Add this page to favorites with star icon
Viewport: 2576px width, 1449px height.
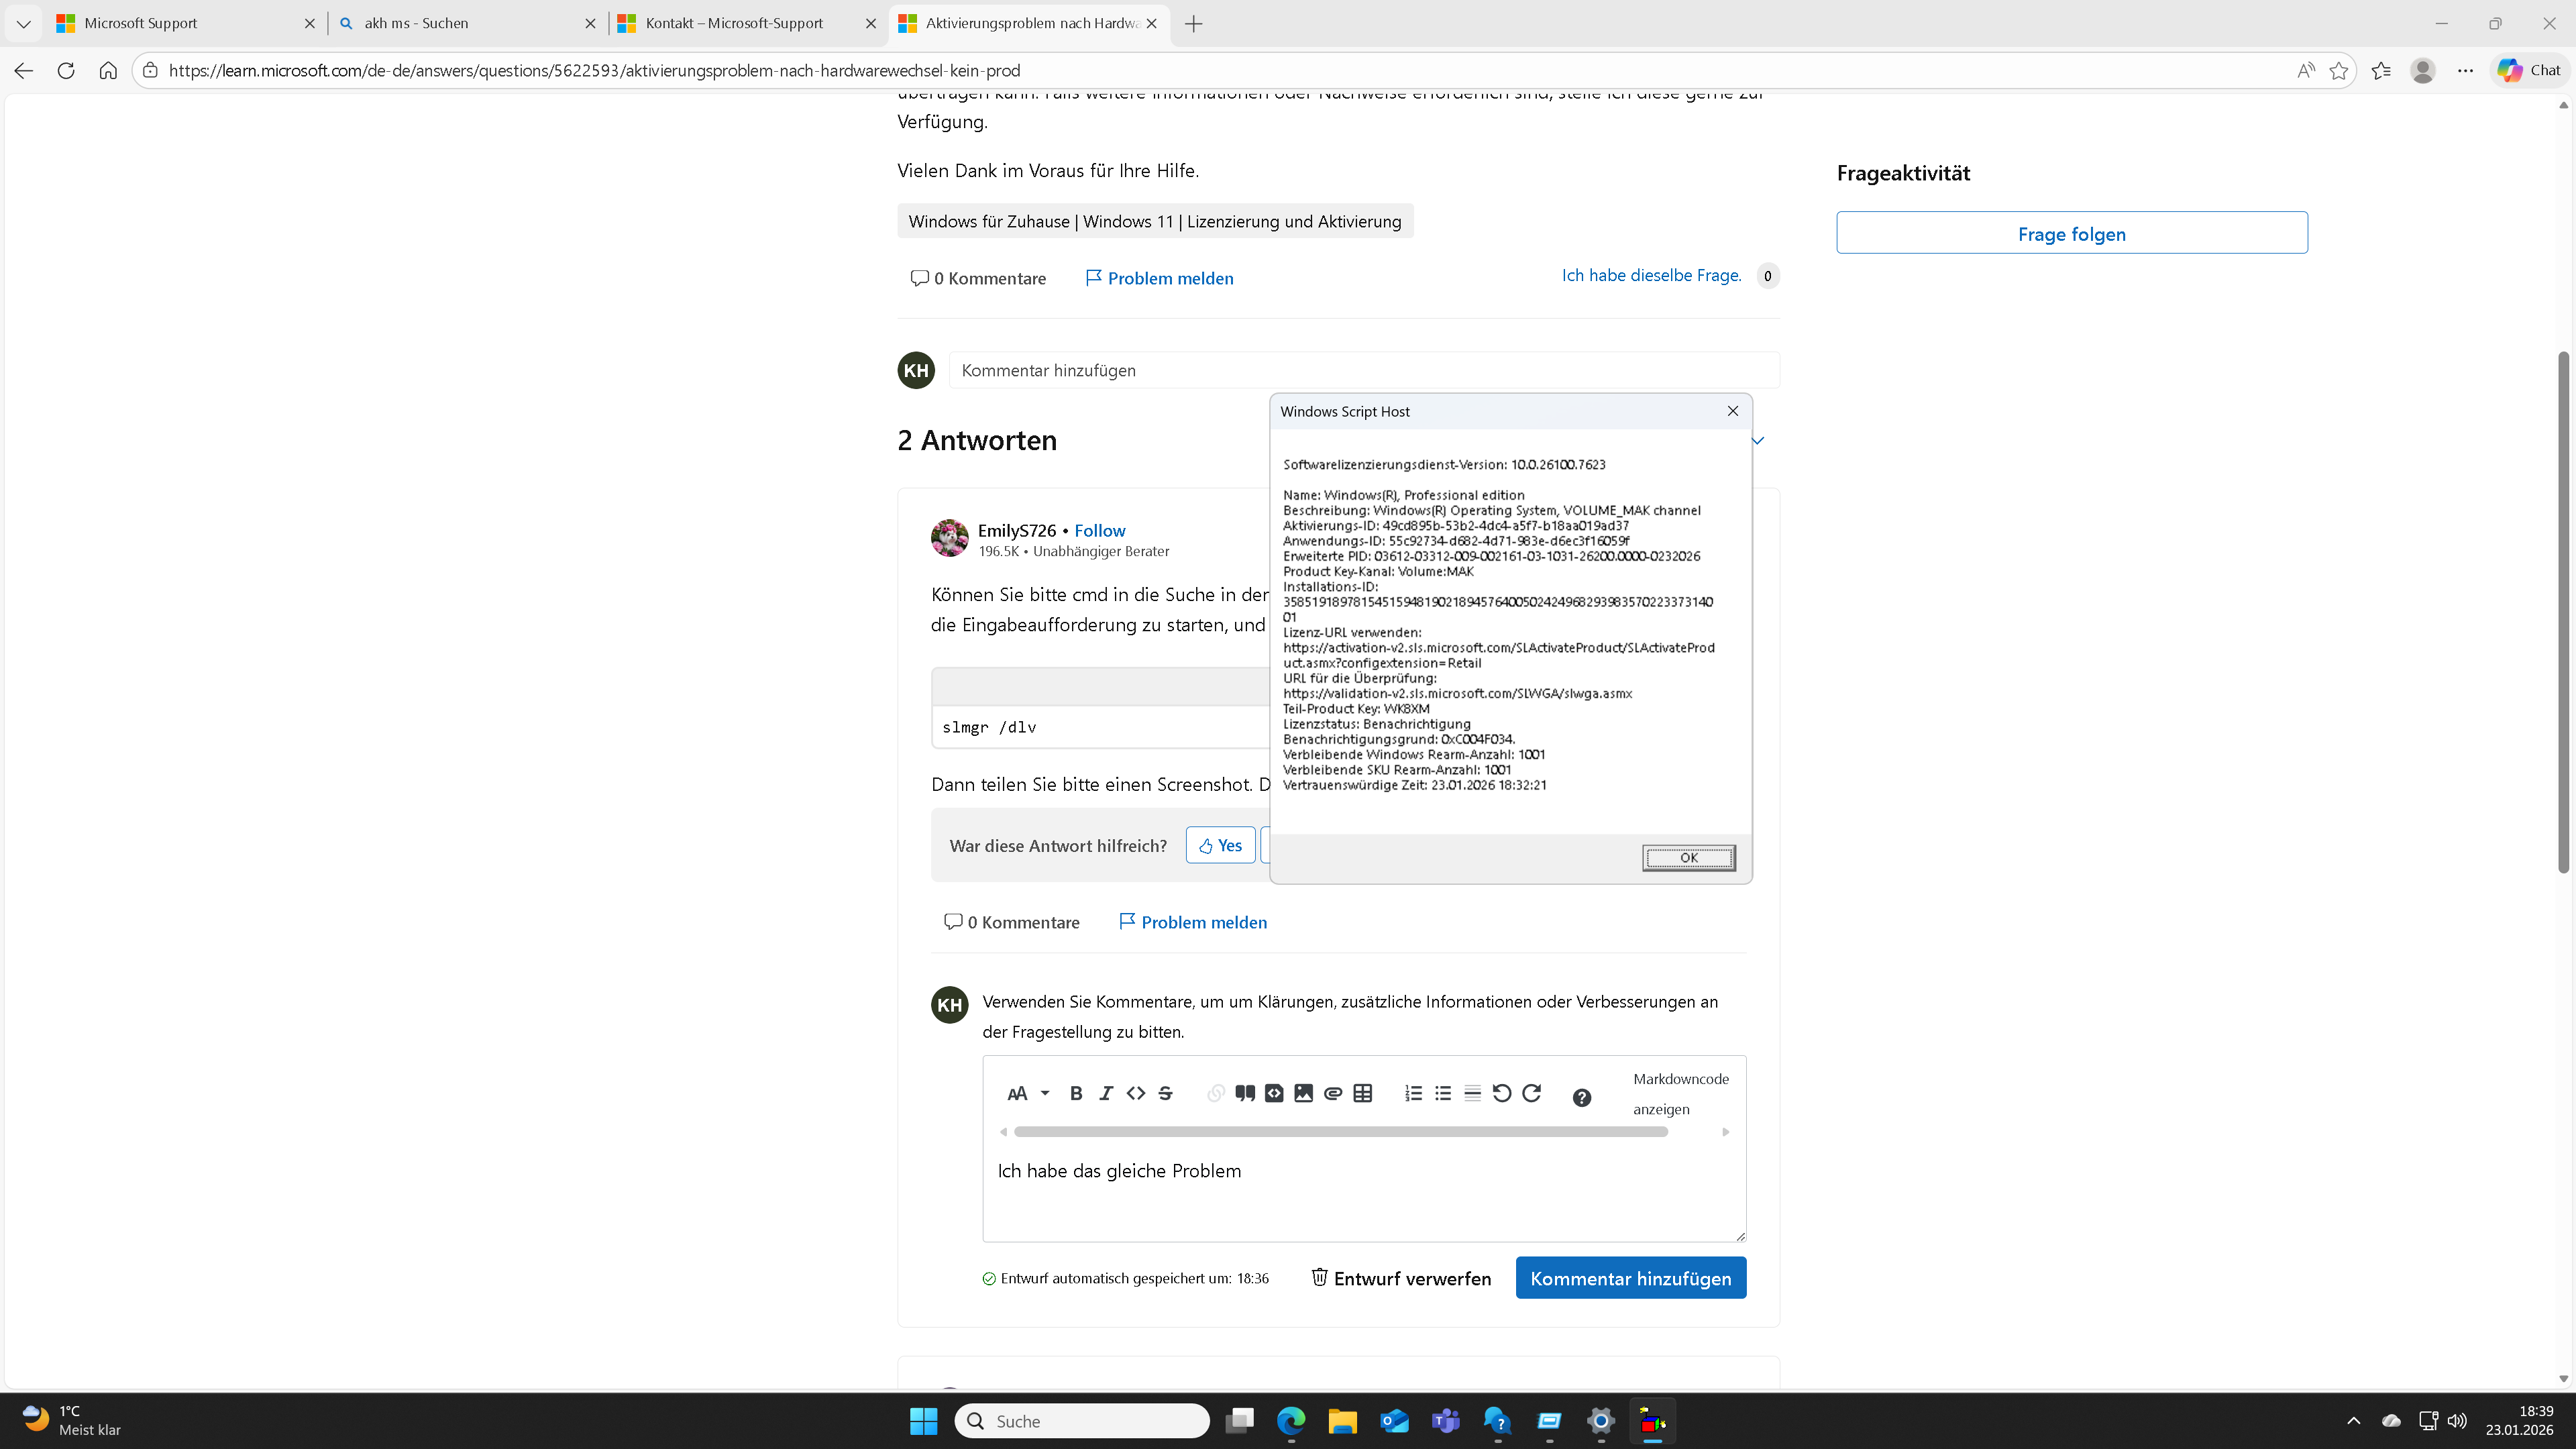(2338, 70)
